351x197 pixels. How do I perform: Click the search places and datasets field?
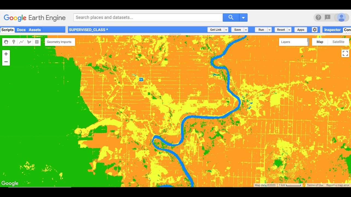pyautogui.click(x=148, y=18)
